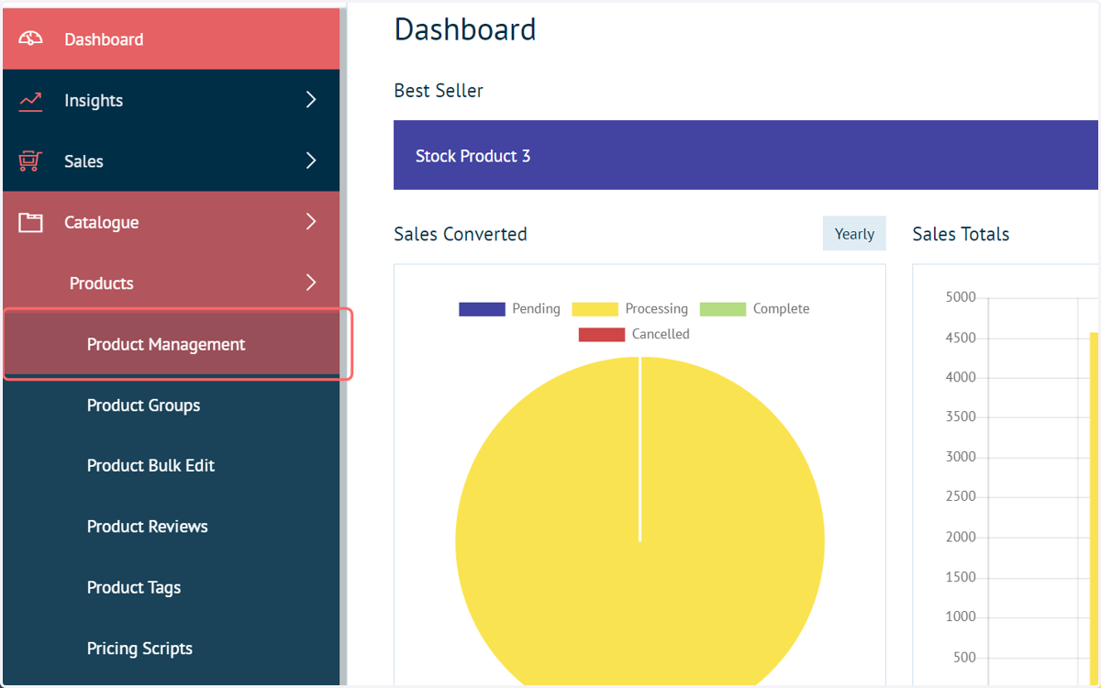Expand the Insights menu chevron
The width and height of the screenshot is (1101, 688).
tap(311, 100)
